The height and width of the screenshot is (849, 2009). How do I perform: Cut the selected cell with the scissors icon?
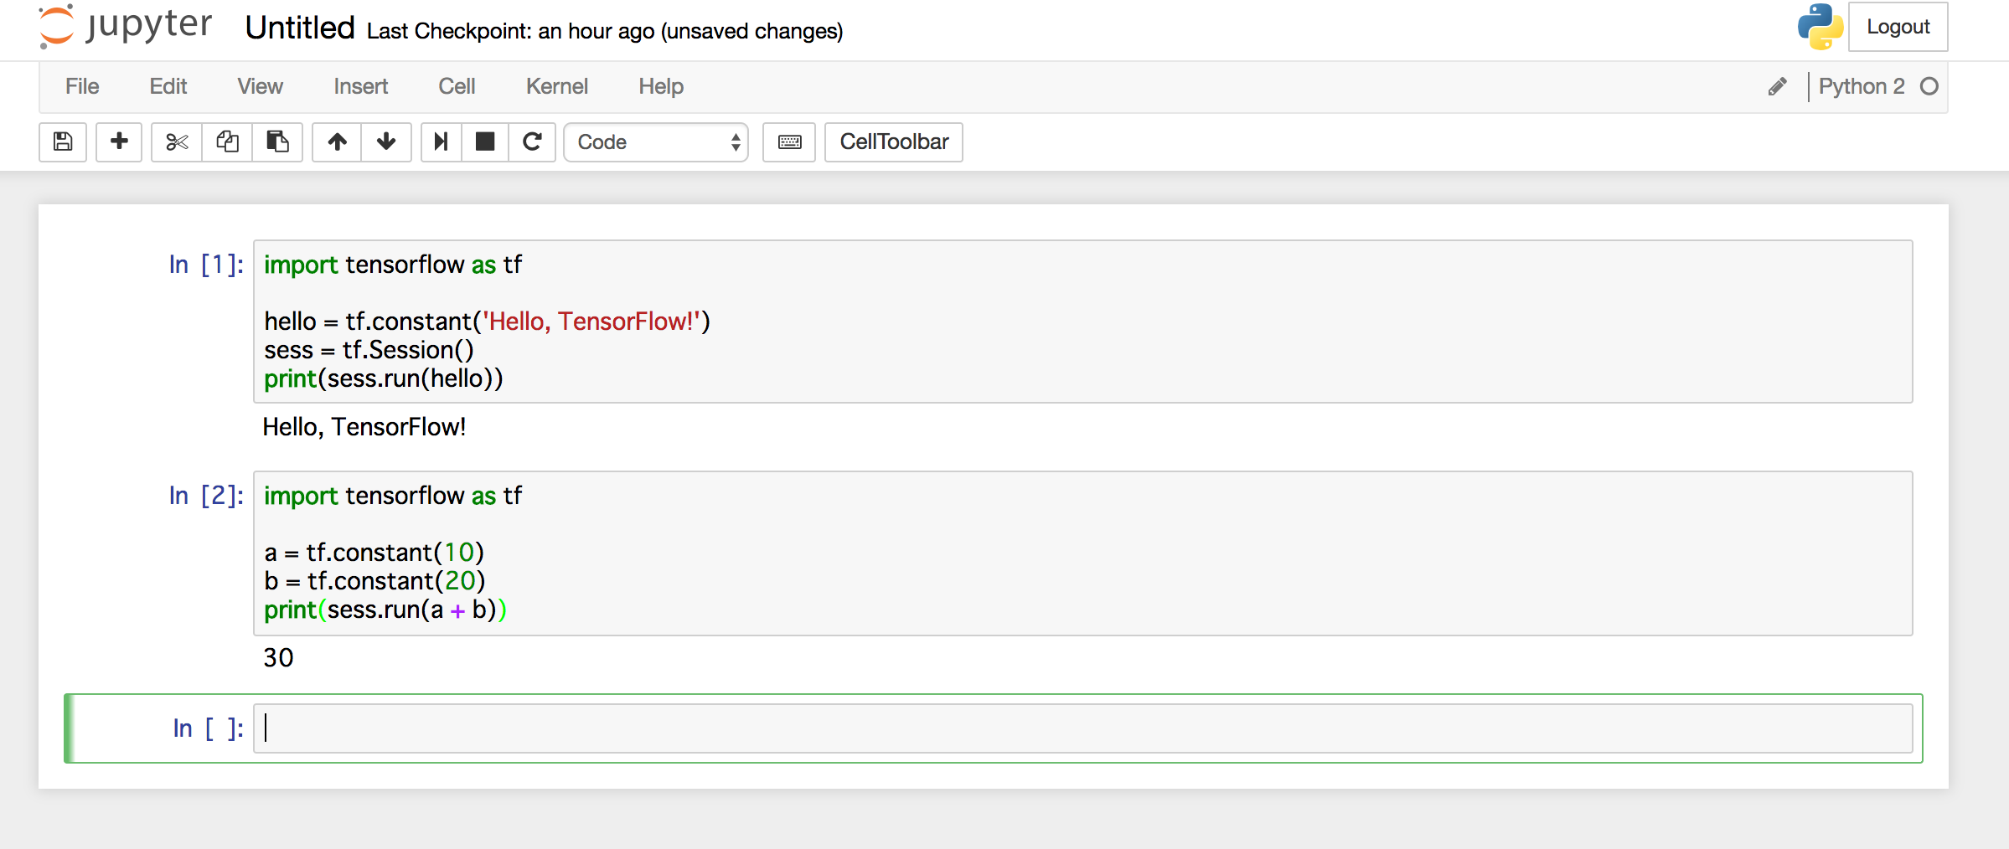click(177, 141)
